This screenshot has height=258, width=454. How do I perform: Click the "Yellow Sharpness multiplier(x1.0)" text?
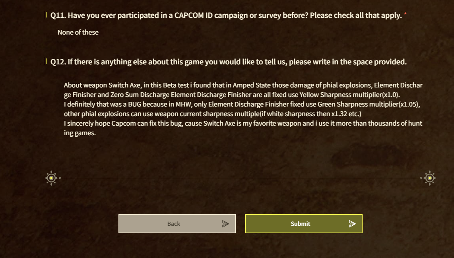[x=350, y=95]
